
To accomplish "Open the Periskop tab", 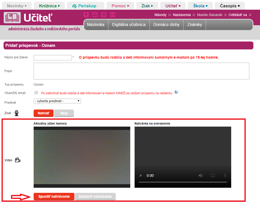I will tap(86, 6).
